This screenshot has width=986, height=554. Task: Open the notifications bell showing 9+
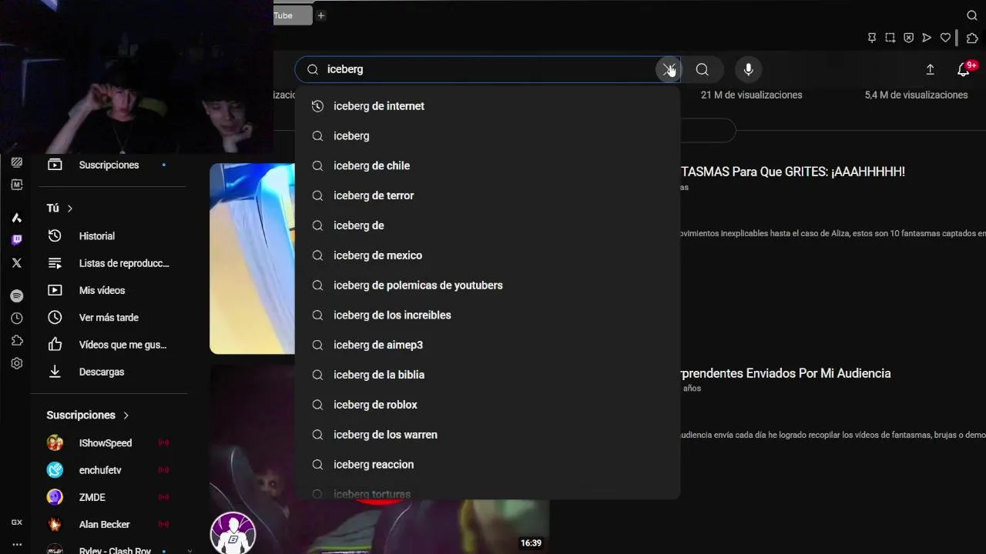[964, 69]
